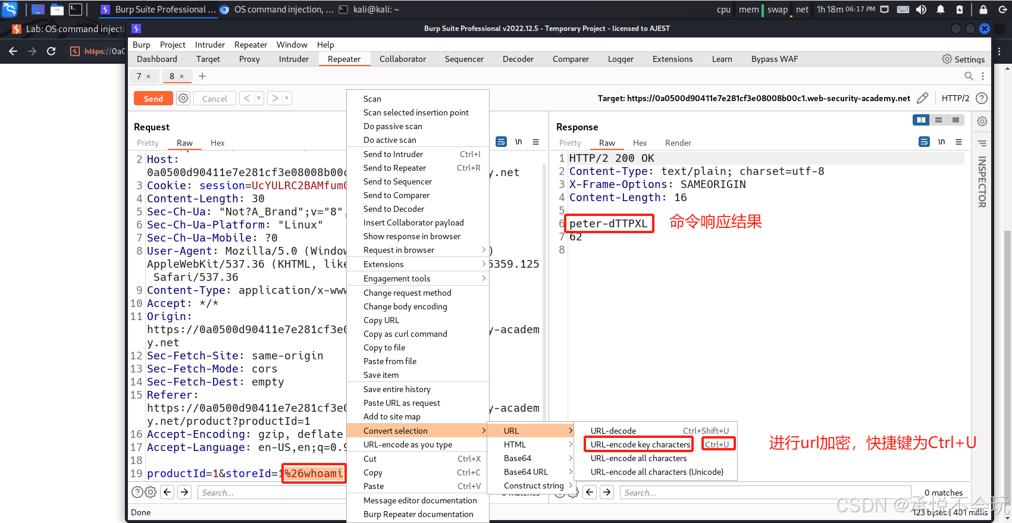This screenshot has height=523, width=1012.
Task: Select top-bottom split layout icon
Action: coord(938,120)
